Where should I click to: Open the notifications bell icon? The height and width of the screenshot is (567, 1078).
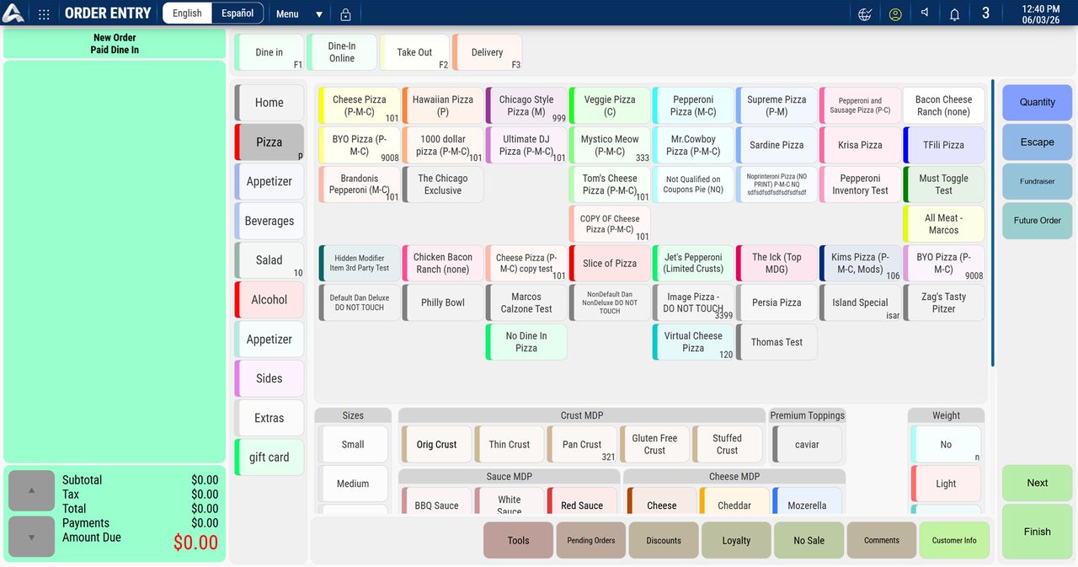(954, 14)
